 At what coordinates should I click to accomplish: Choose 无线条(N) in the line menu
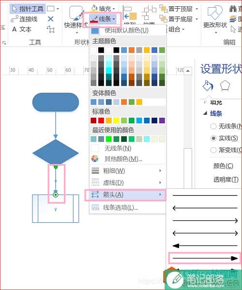pos(128,148)
